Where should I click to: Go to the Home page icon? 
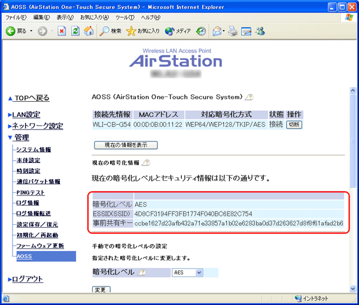point(89,31)
